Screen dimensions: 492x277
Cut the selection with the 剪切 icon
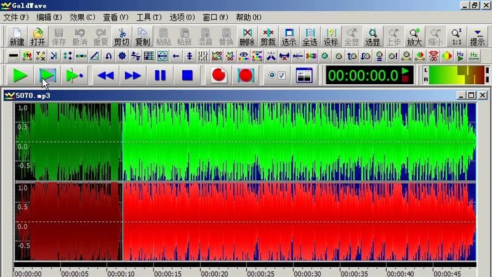[120, 36]
